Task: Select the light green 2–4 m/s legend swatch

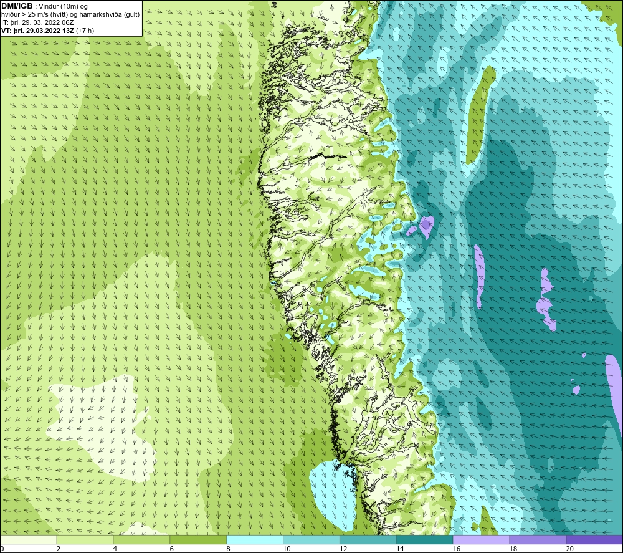Action: (x=85, y=539)
